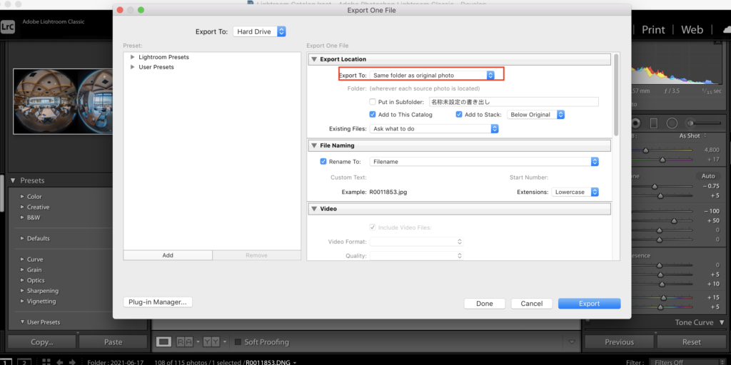This screenshot has width=731, height=365.
Task: Click Add preset button
Action: click(168, 255)
